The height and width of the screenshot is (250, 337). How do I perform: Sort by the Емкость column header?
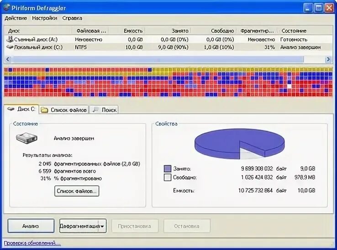(x=126, y=31)
